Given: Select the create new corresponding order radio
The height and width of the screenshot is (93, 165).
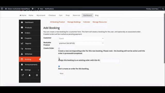Looking at the screenshot, I should pos(59,49).
